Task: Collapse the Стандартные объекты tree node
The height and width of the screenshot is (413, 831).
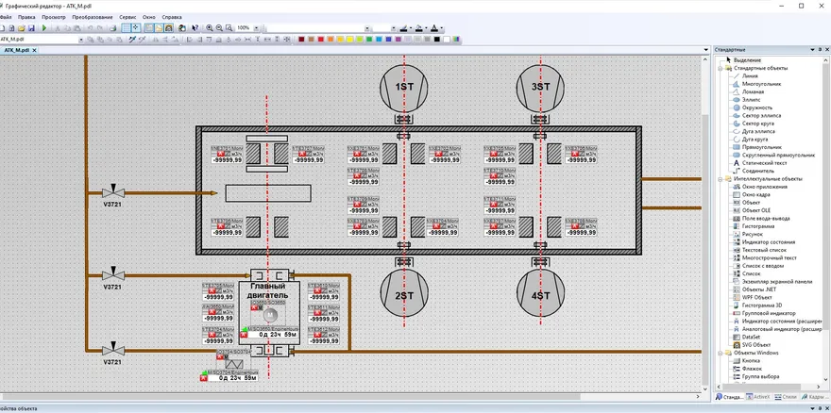Action: pyautogui.click(x=720, y=68)
